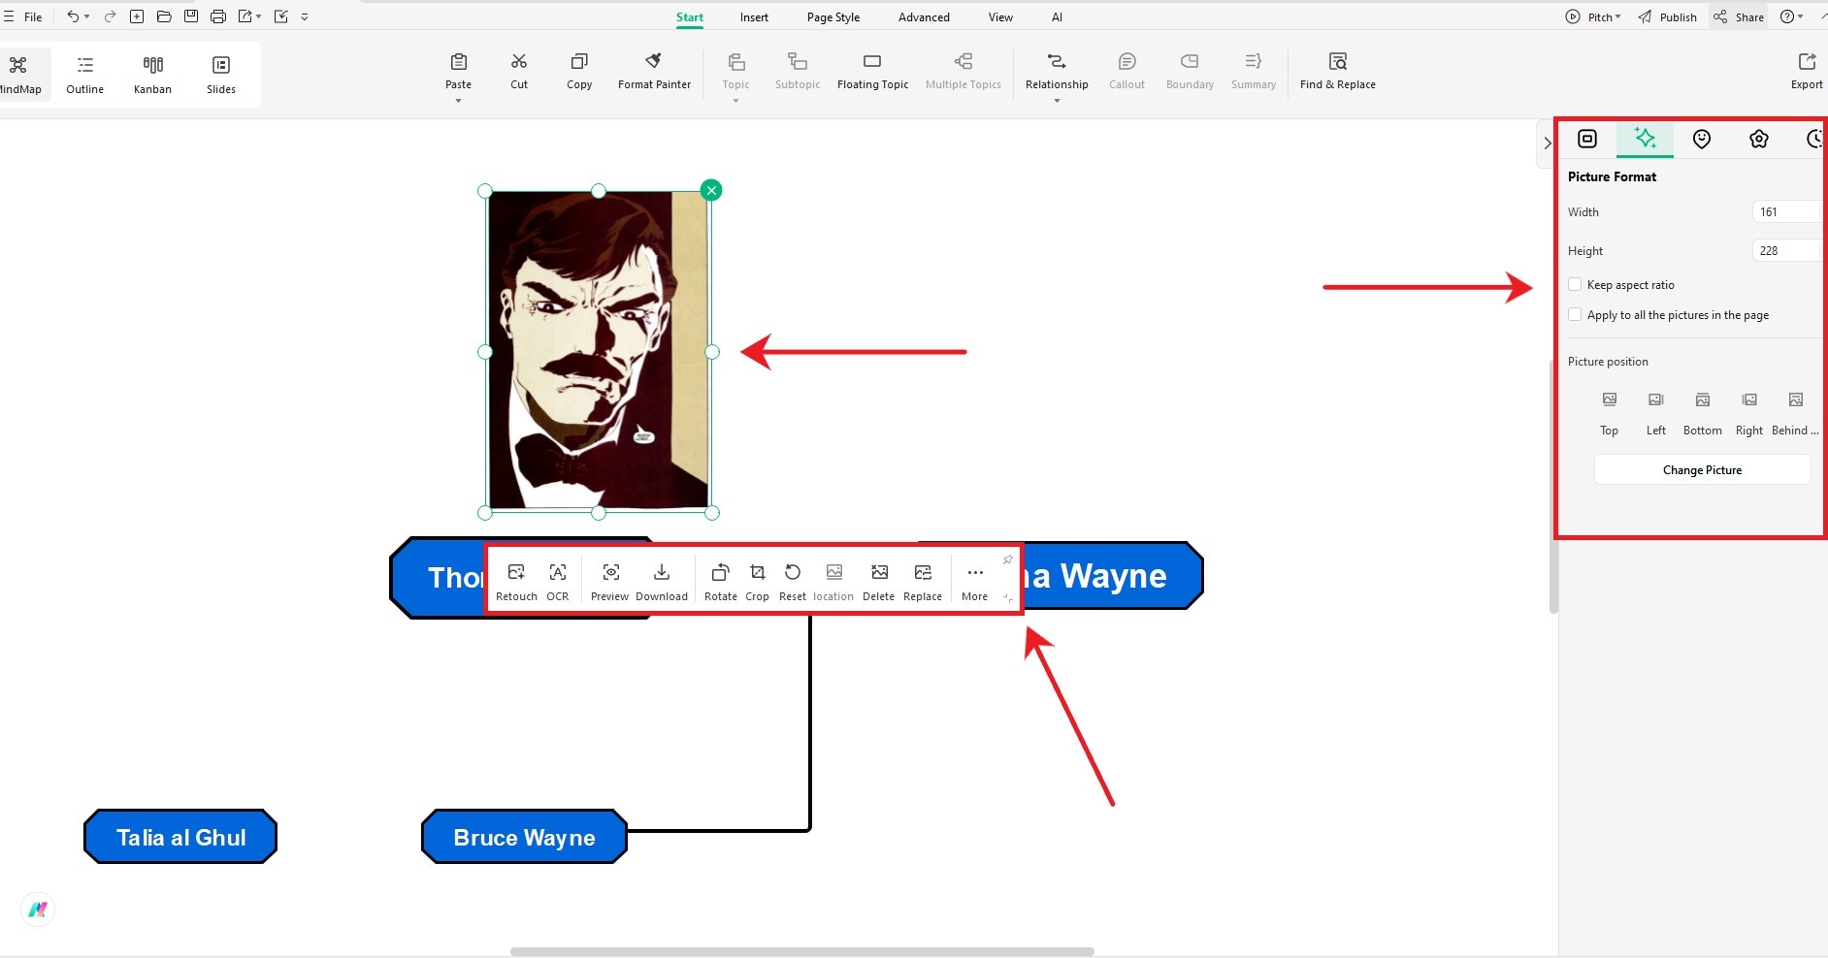Screen dimensions: 1828x958
Task: Delete the selected picture
Action: click(879, 583)
